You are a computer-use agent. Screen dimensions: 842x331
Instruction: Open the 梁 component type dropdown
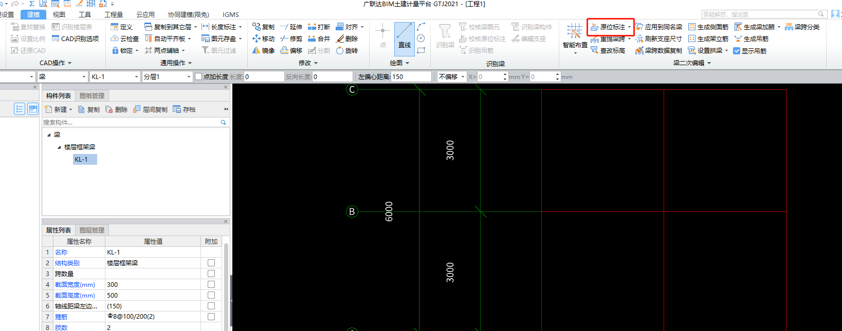point(84,76)
